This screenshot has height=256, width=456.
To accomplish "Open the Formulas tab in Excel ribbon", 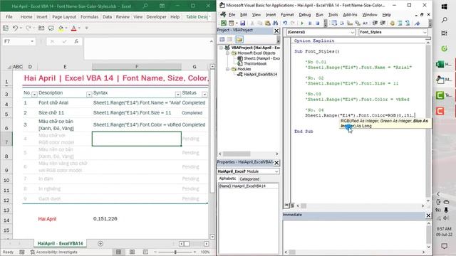I will [x=90, y=17].
